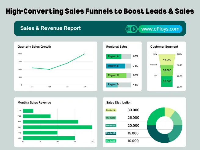Screen dimensions: 200x150
Task: Click the Region D progress bar
Action: pyautogui.click(x=119, y=85)
